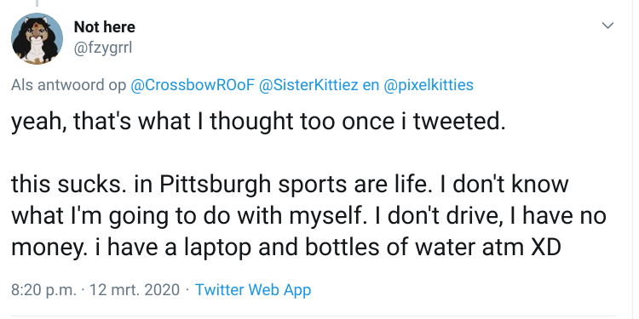The width and height of the screenshot is (639, 319).
Task: Click the 'Als antwoord op' reply label
Action: 68,85
